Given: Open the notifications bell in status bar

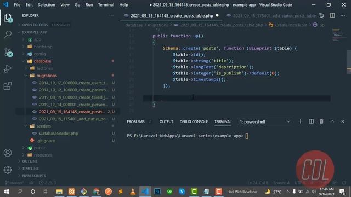Looking at the screenshot, I should 344,183.
